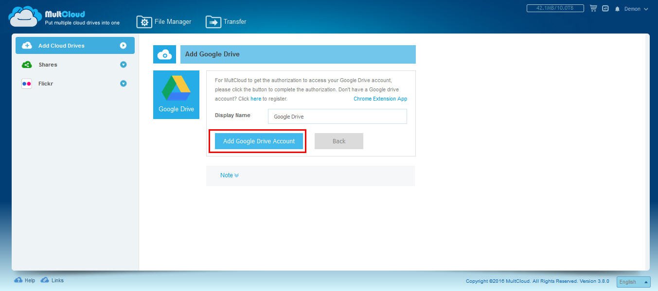Screen dimensions: 658x291
Task: Select Add Cloud Drives in sidebar
Action: pyautogui.click(x=75, y=46)
